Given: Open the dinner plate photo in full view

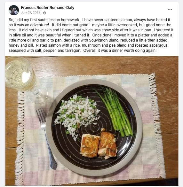Looking at the screenshot, I should (92, 121).
